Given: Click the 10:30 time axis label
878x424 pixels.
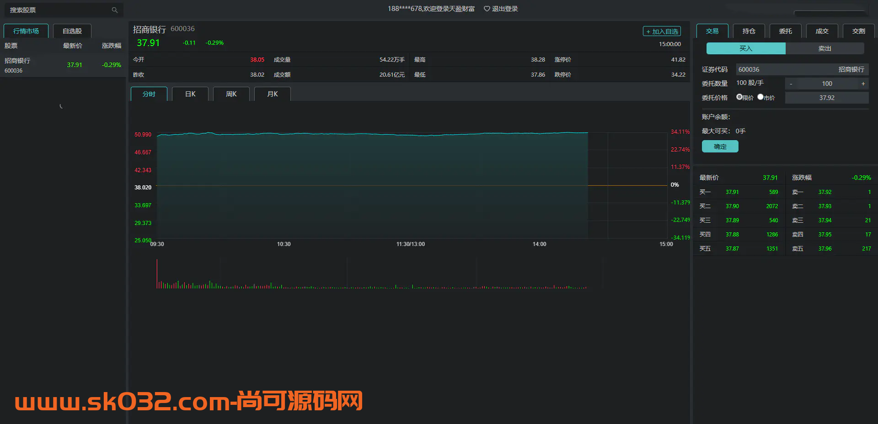Looking at the screenshot, I should pyautogui.click(x=284, y=244).
